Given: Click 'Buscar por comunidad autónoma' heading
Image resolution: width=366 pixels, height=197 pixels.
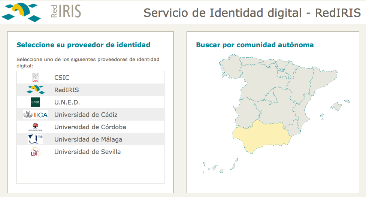Looking at the screenshot, I should pos(255,45).
